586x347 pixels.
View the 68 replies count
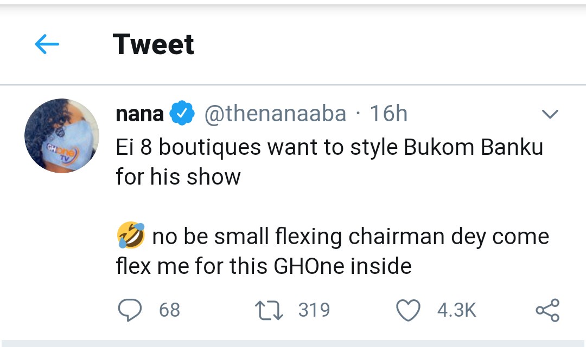click(170, 310)
